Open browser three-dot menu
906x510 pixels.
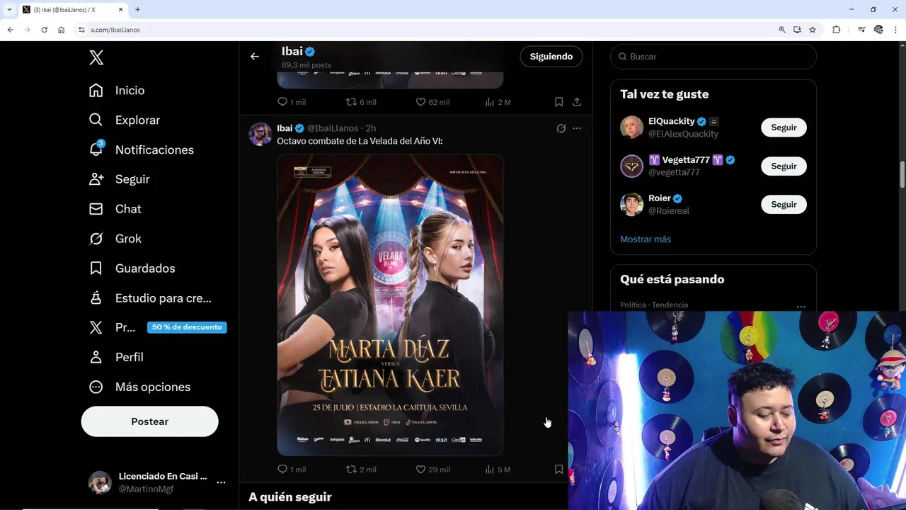895,30
